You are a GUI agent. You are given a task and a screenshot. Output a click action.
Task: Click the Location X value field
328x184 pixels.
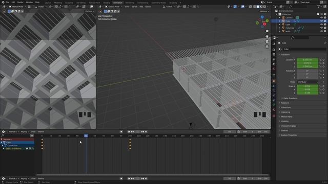click(x=307, y=60)
